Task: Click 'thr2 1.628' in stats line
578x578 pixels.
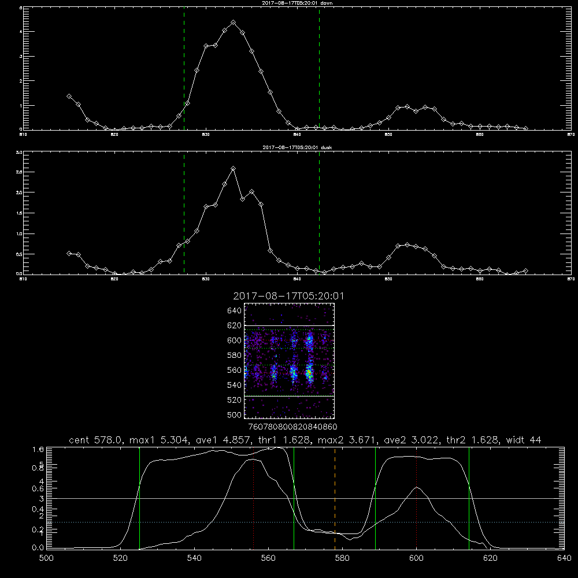Action: (473, 440)
